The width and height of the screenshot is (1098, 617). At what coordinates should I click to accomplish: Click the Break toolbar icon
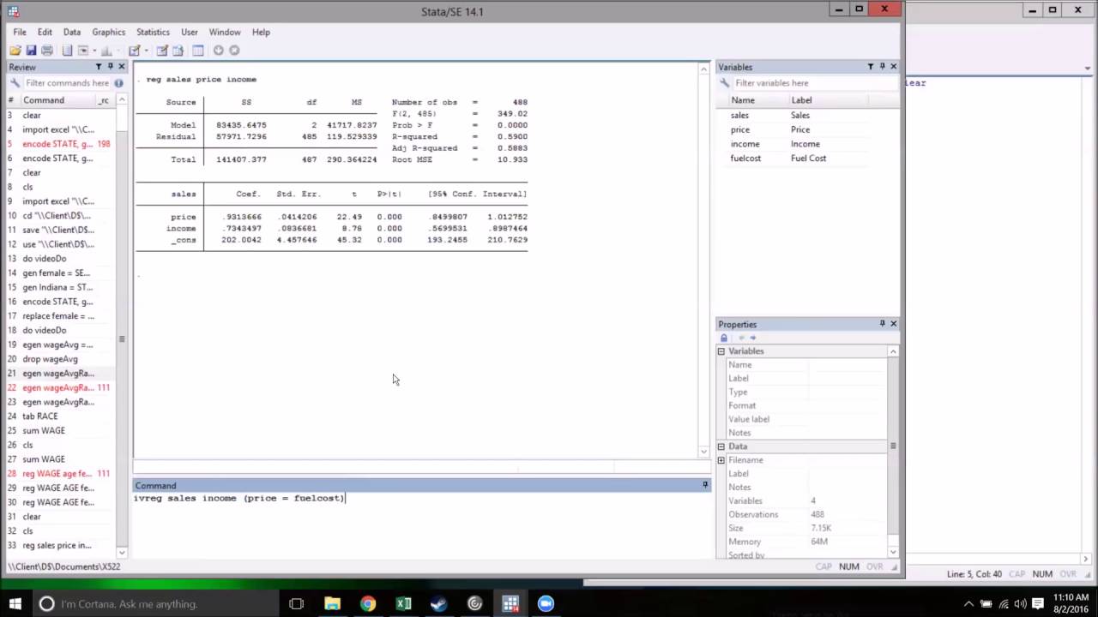(234, 51)
